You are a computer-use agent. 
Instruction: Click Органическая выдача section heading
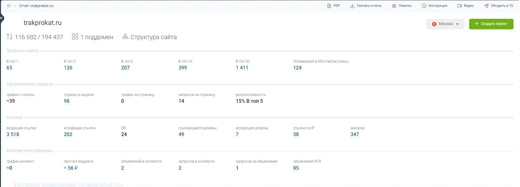coord(30,84)
